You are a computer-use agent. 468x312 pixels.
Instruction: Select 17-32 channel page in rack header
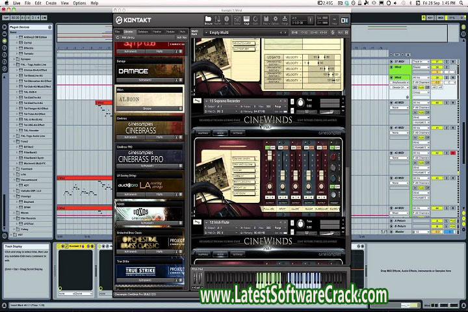point(304,32)
